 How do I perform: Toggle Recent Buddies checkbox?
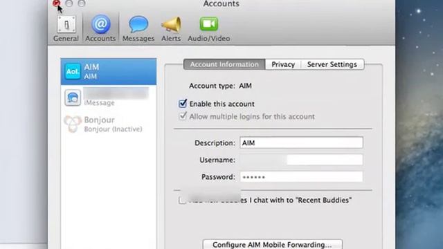coord(182,200)
